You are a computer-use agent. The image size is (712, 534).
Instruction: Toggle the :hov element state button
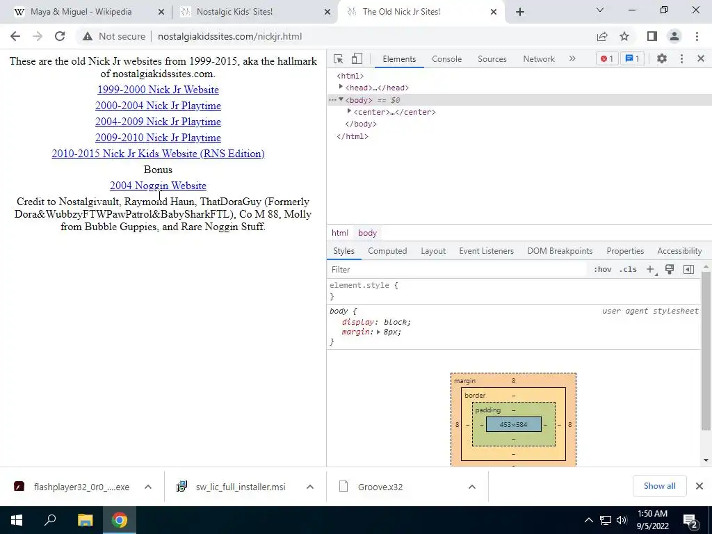(x=603, y=269)
